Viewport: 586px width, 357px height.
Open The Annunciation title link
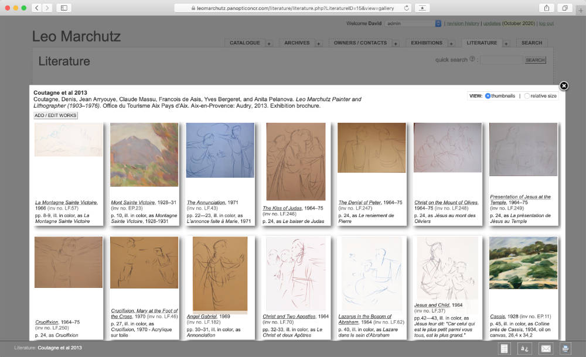tap(206, 202)
